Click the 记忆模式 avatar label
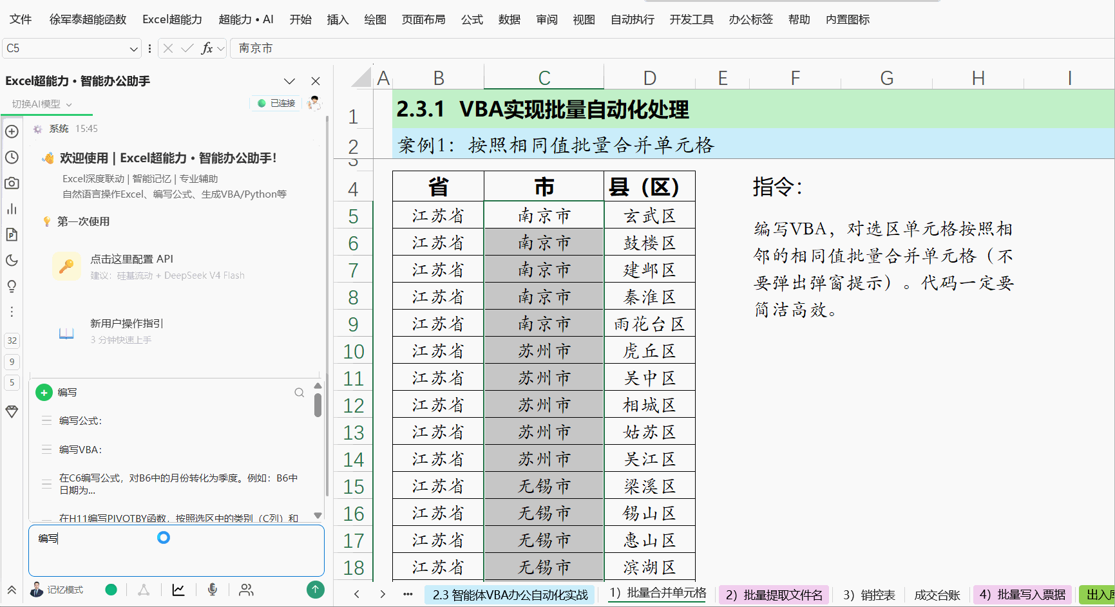Image resolution: width=1115 pixels, height=607 pixels. coord(57,590)
